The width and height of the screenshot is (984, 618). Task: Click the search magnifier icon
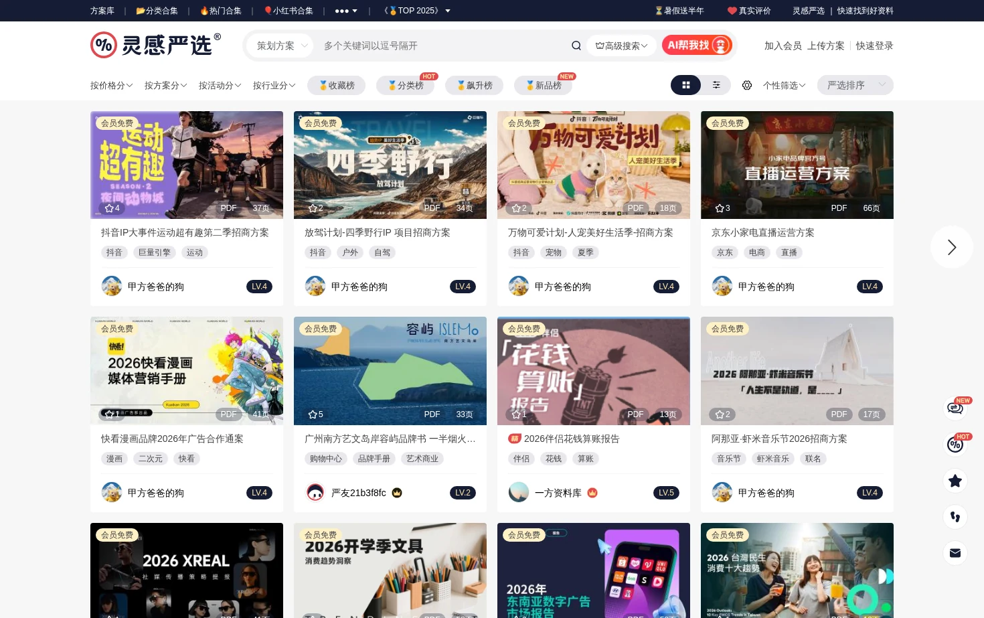coord(576,46)
